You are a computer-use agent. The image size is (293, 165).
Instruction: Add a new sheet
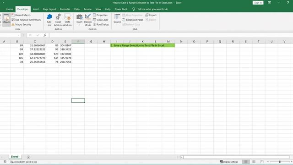[x=28, y=157]
